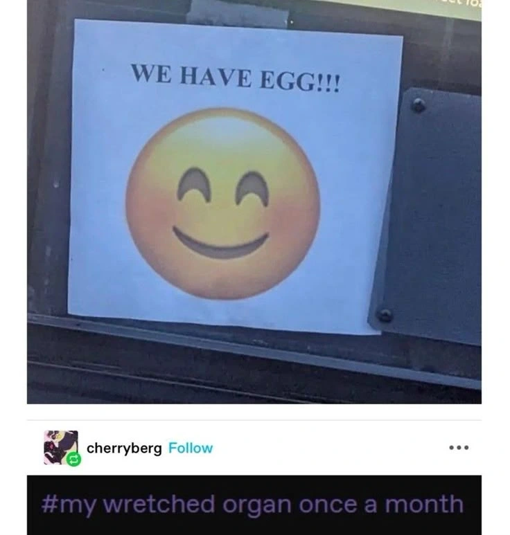Click the word EGG!!! on the sign
The height and width of the screenshot is (535, 510).
300,82
